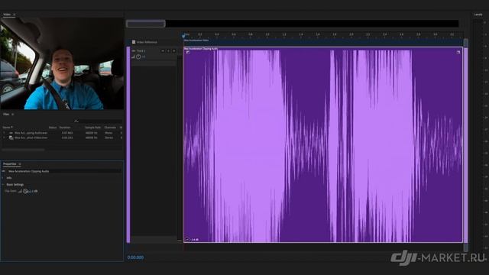Sort files by Status column header

point(53,128)
